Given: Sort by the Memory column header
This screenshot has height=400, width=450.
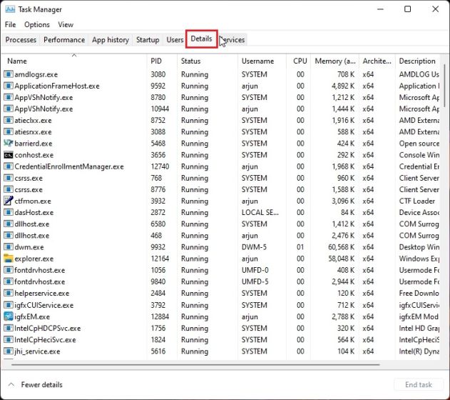Looking at the screenshot, I should 334,61.
